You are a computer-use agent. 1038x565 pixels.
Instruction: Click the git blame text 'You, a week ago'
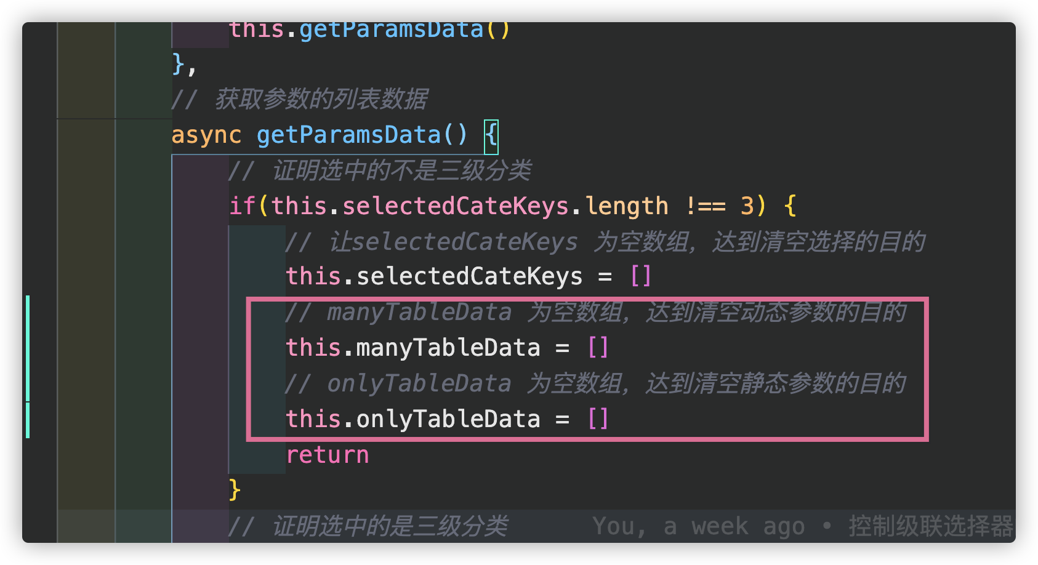point(698,526)
